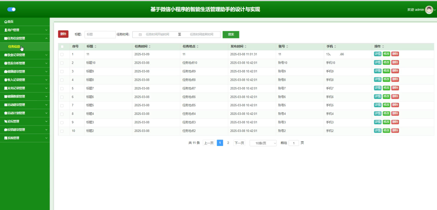Click the home icon beside 首页
The height and width of the screenshot is (210, 437).
6,21
